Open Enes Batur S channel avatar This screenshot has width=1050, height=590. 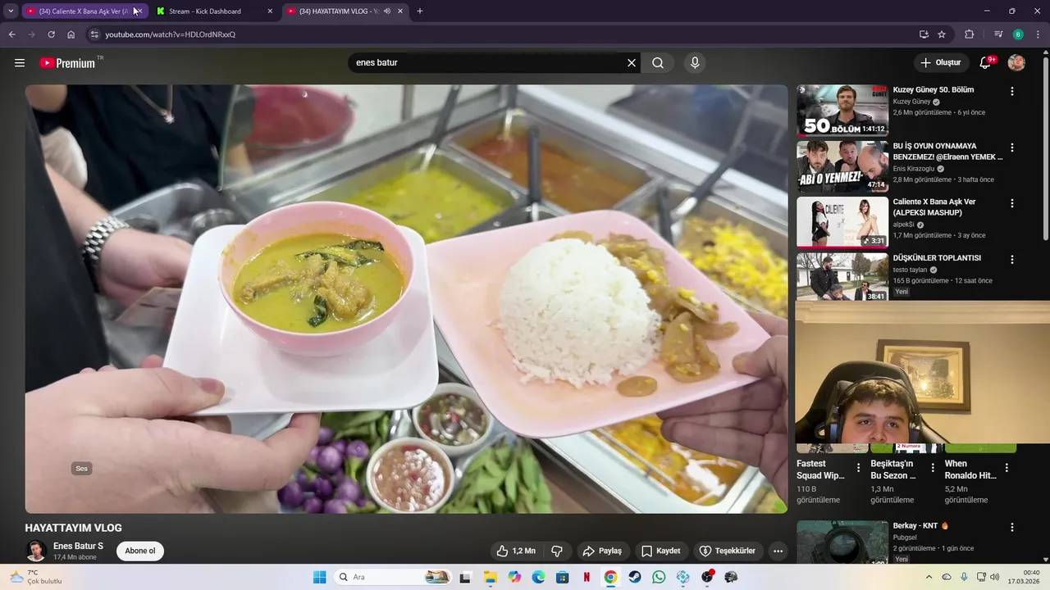(x=36, y=551)
